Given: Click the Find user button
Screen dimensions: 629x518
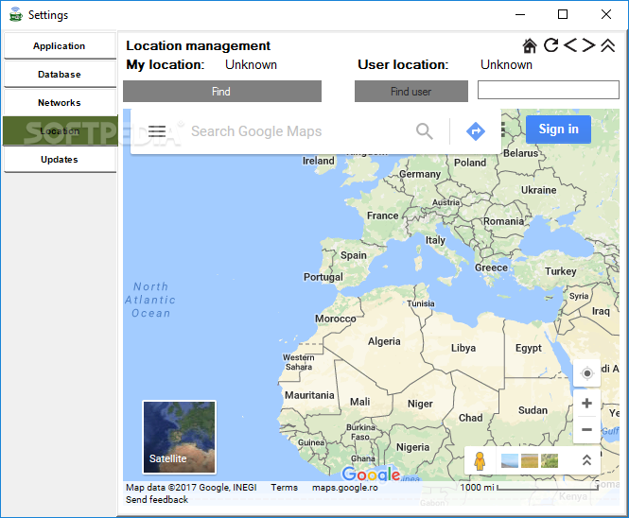Looking at the screenshot, I should (411, 92).
